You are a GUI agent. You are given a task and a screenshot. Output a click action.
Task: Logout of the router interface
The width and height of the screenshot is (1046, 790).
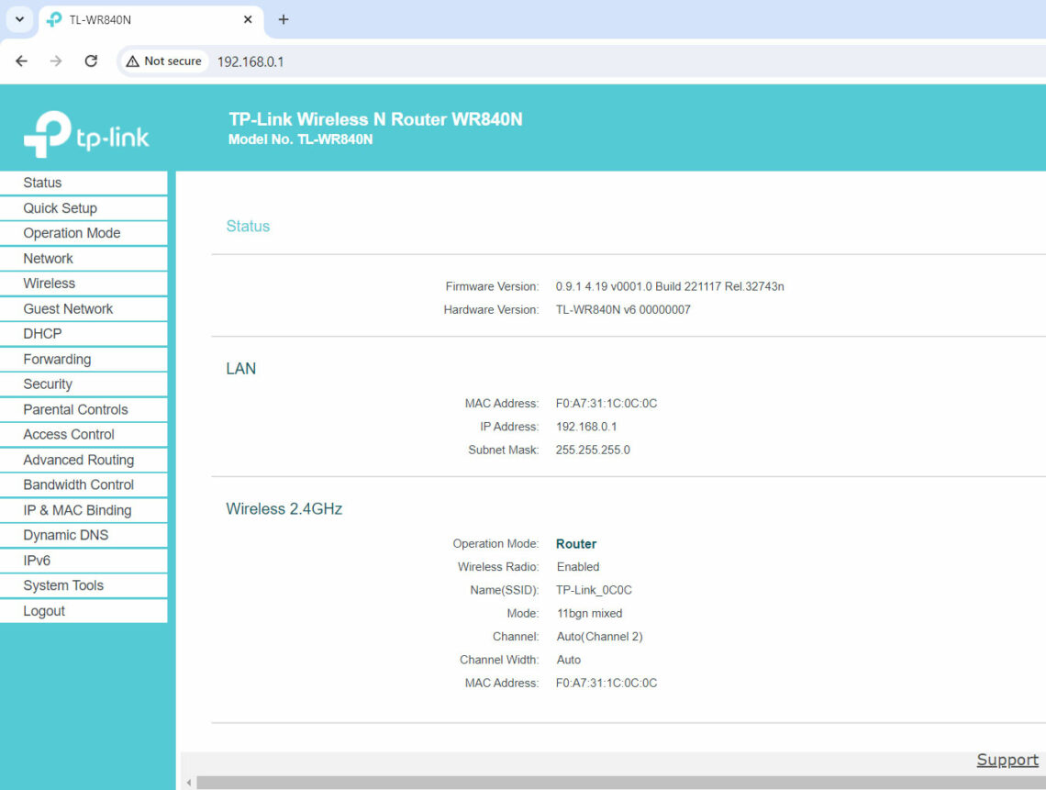pyautogui.click(x=43, y=610)
